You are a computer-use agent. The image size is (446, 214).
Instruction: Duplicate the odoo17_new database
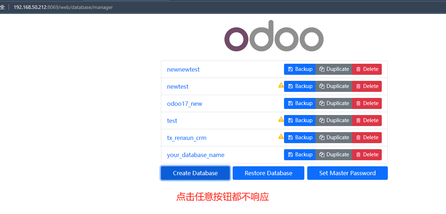click(334, 103)
